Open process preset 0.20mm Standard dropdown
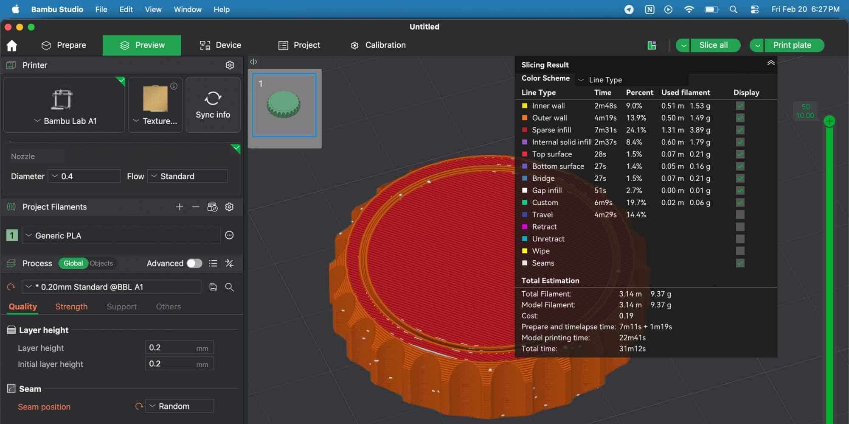 (x=111, y=287)
